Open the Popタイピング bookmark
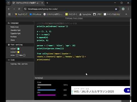 pos(21,14)
